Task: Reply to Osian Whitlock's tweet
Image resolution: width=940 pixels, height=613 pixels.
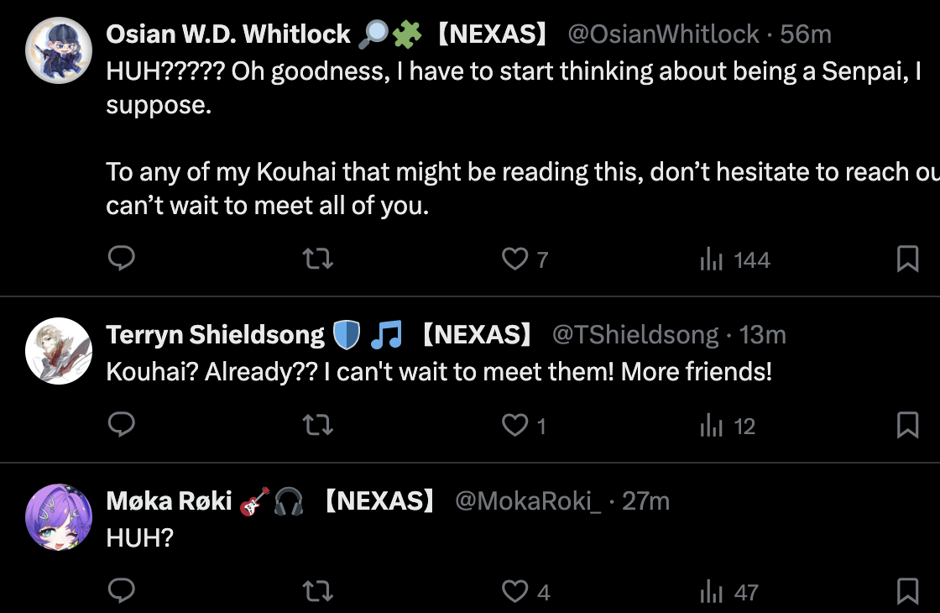Action: pyautogui.click(x=122, y=259)
